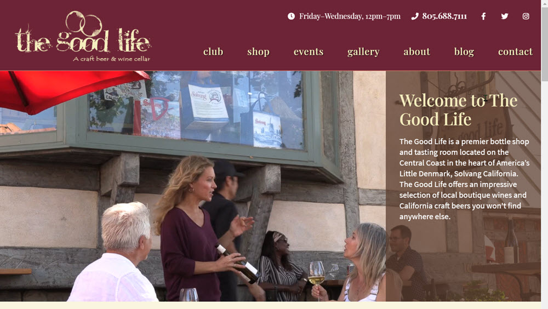The width and height of the screenshot is (548, 309).
Task: Click the page's vertical scrollbar thumb
Action: [545, 44]
